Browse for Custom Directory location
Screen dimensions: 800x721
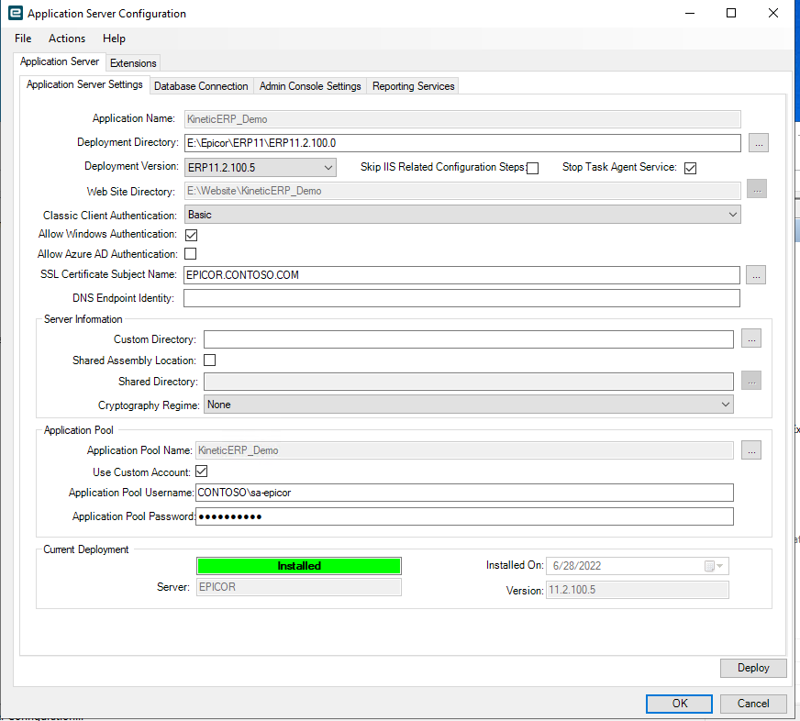[751, 338]
